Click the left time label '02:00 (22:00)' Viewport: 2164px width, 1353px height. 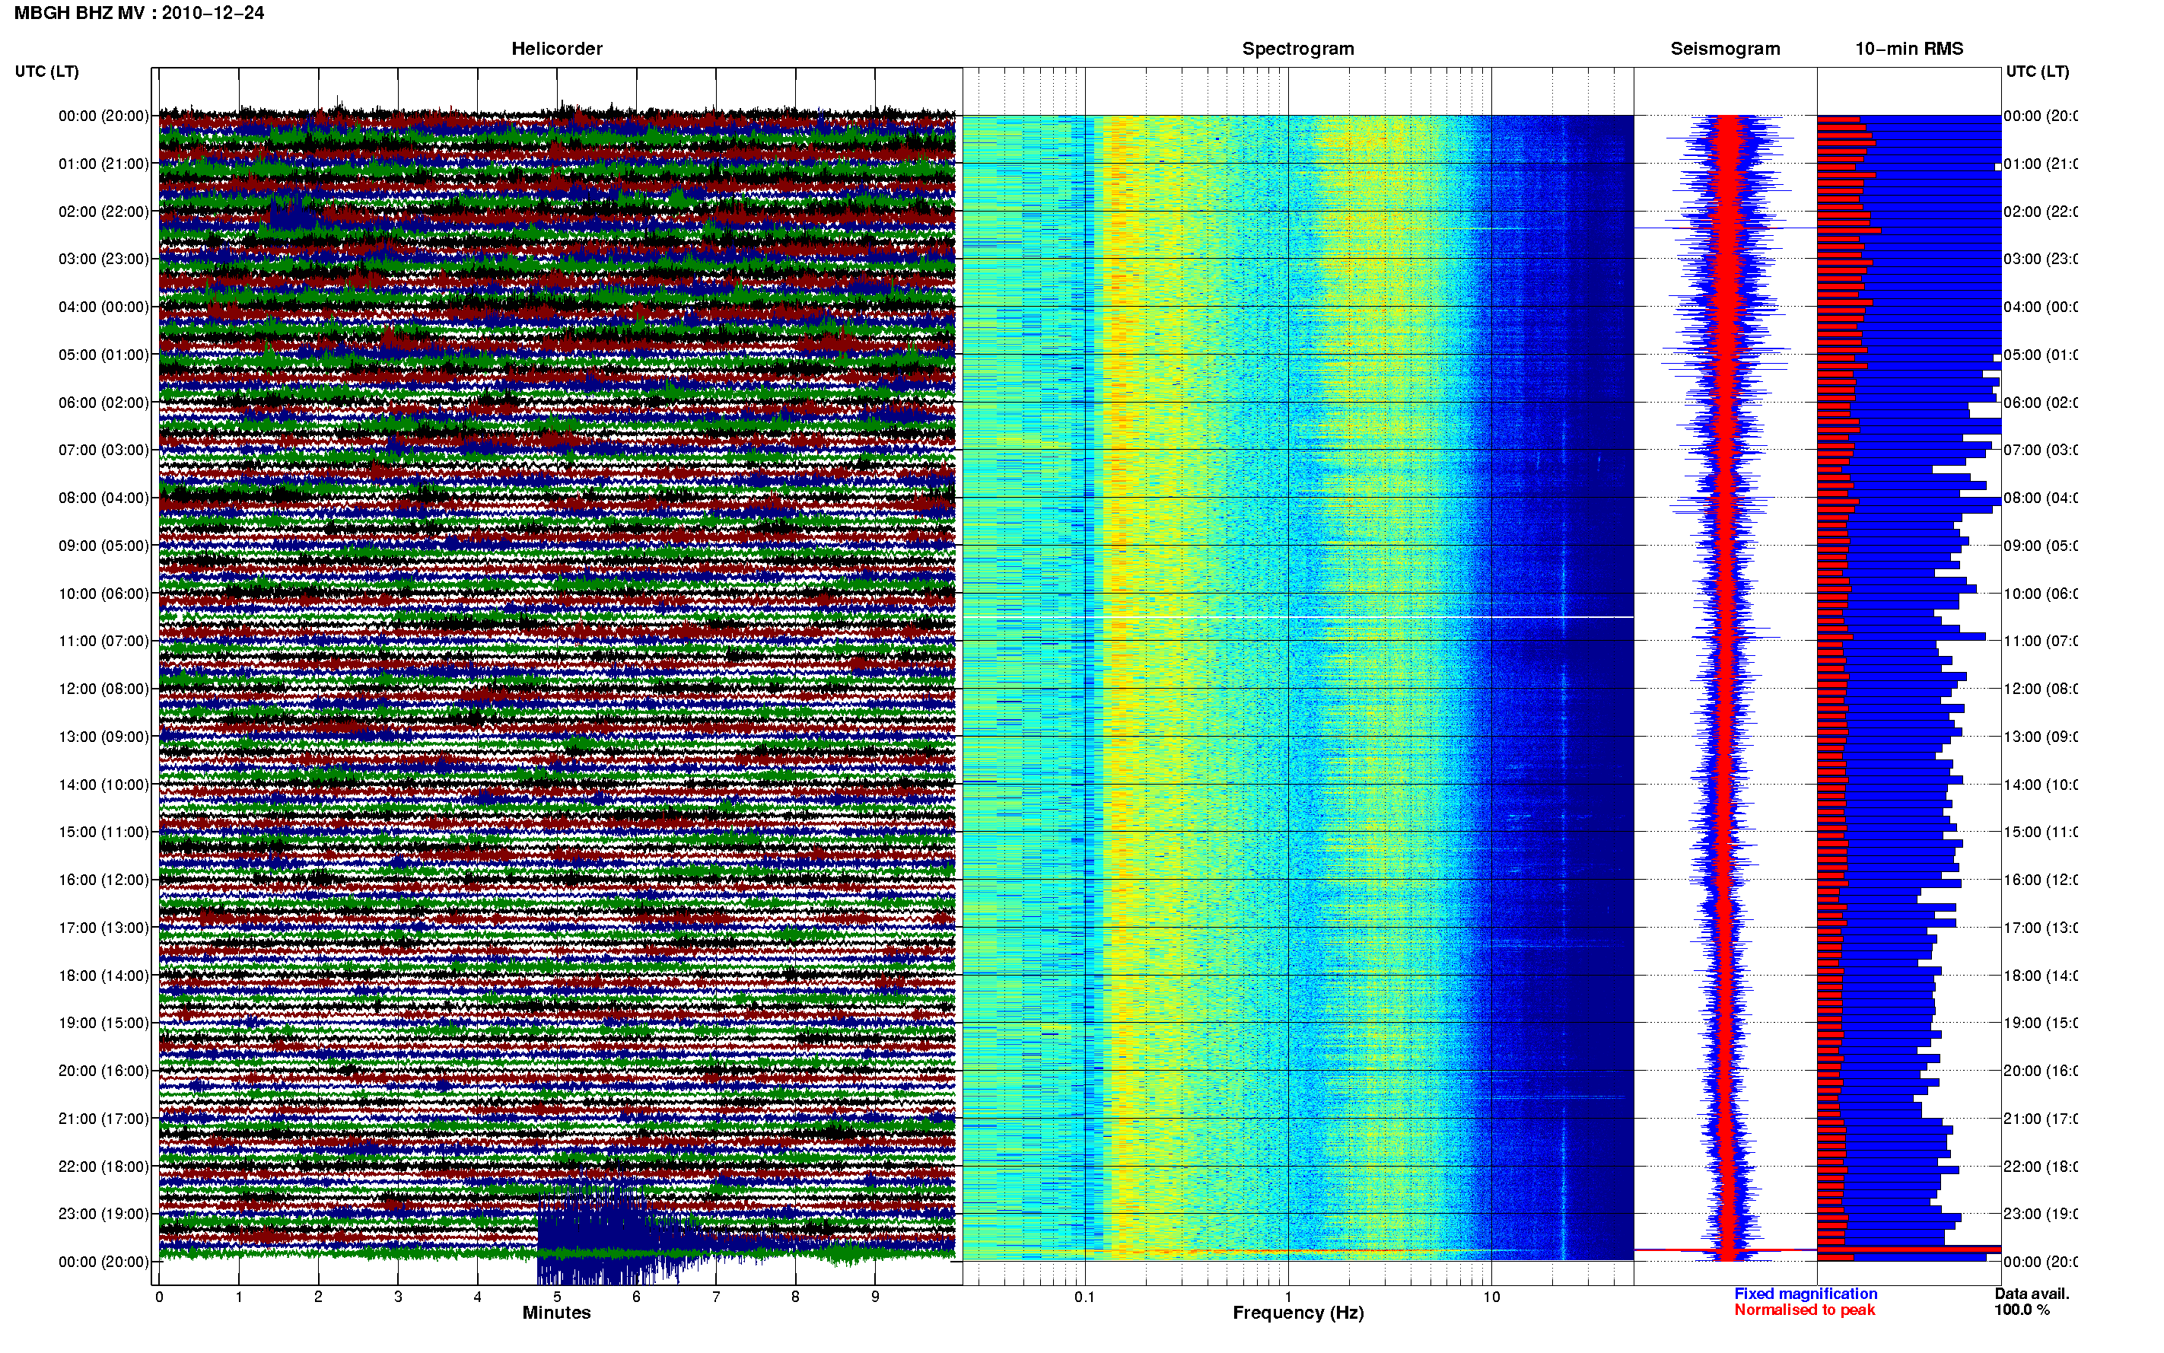pos(103,212)
